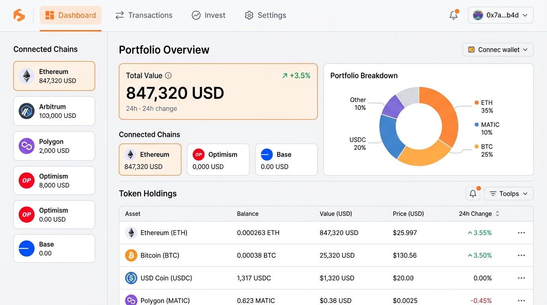The width and height of the screenshot is (547, 305).
Task: Click the MATIC 10% legend entry
Action: (x=487, y=128)
